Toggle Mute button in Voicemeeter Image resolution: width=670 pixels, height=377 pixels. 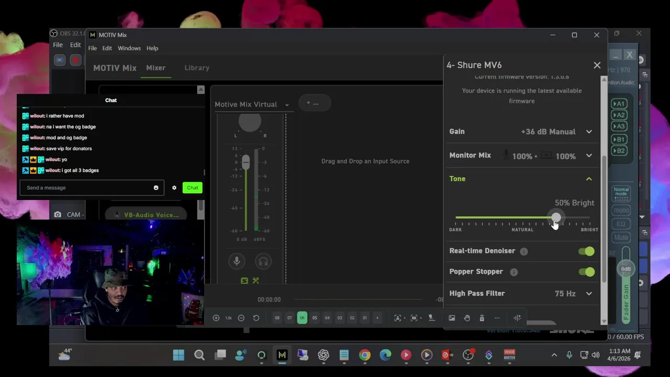(621, 238)
